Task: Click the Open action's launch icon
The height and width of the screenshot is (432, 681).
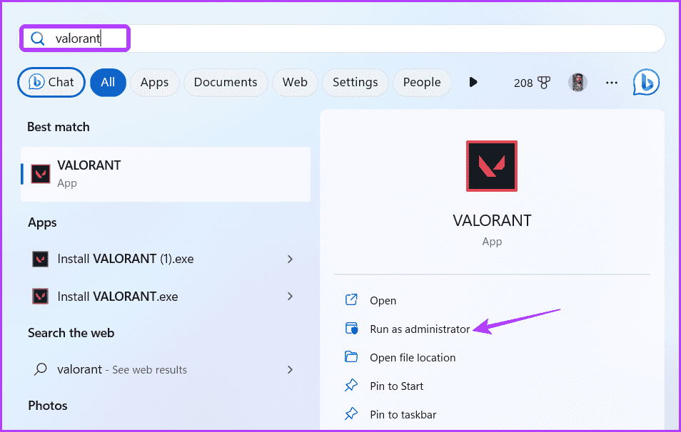Action: (x=351, y=299)
